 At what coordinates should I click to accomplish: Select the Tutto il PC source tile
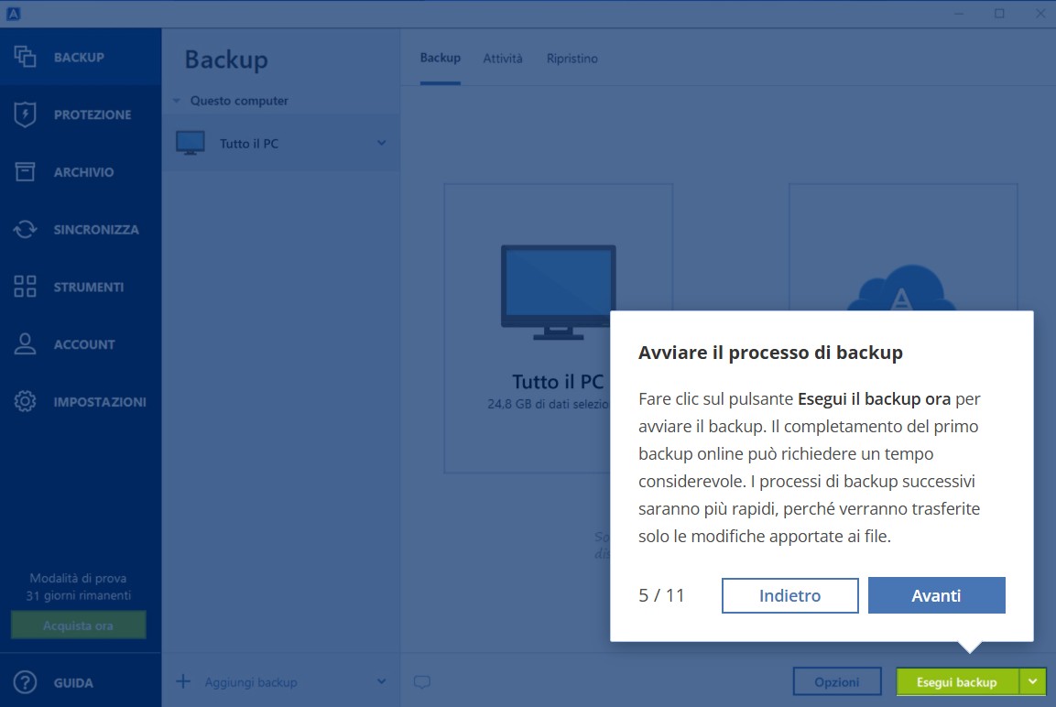526,327
